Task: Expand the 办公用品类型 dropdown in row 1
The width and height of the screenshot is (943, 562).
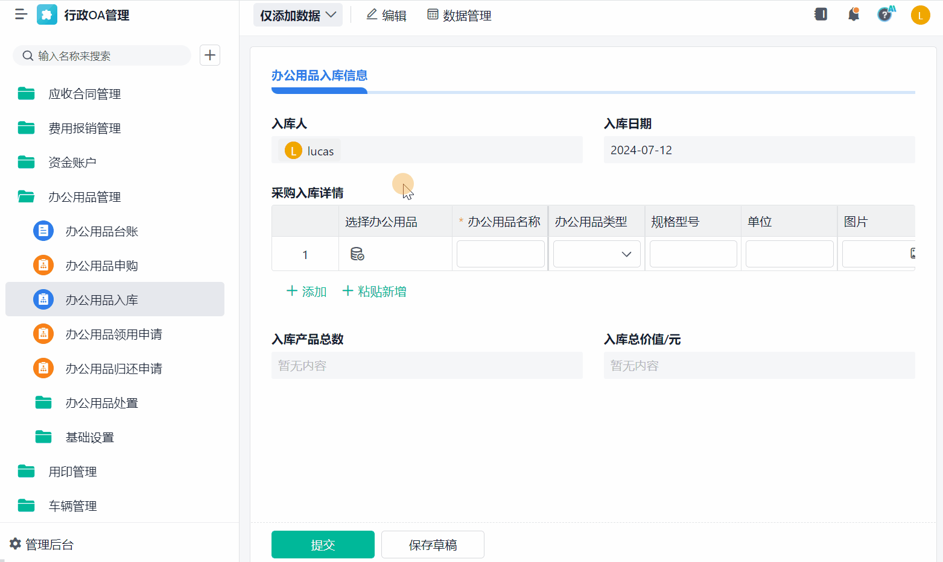Action: click(x=597, y=254)
